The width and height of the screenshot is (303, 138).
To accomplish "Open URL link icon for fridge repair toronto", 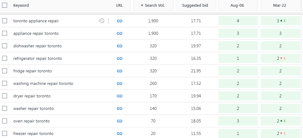I will 120,71.
